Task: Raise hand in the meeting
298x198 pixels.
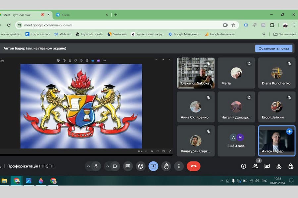Action: pyautogui.click(x=166, y=166)
